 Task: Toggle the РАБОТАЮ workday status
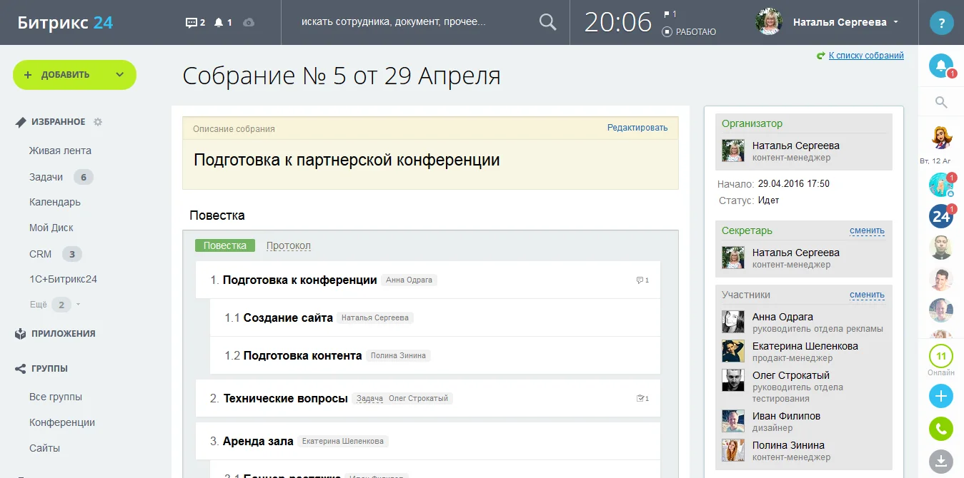(x=690, y=31)
